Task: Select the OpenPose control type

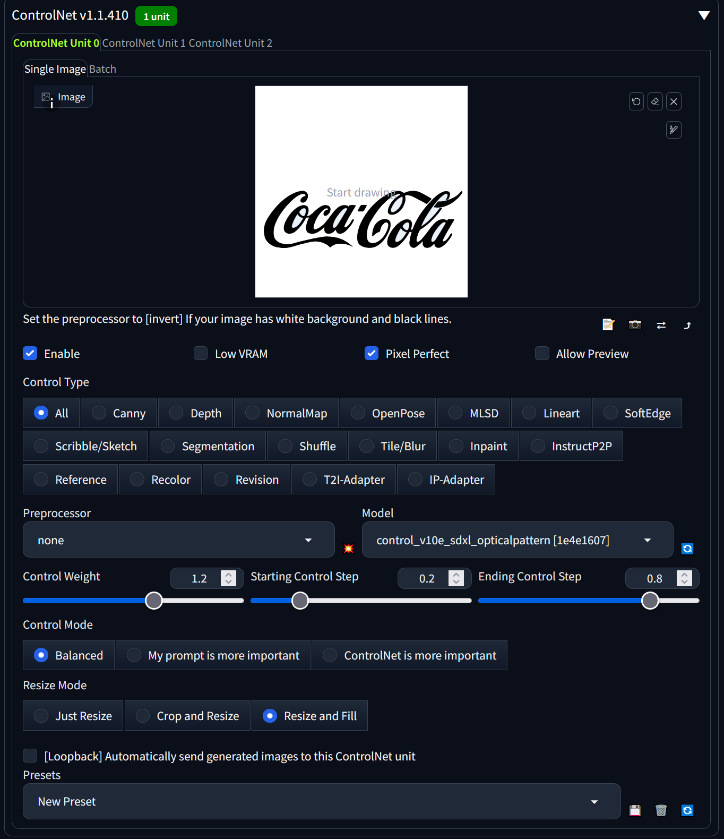Action: (x=388, y=413)
